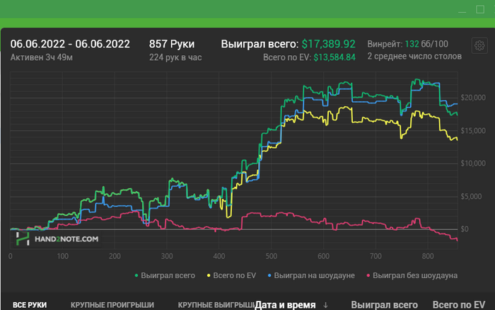495x310 pixels.
Task: Click the '224 рук в час' text
Action: point(175,57)
